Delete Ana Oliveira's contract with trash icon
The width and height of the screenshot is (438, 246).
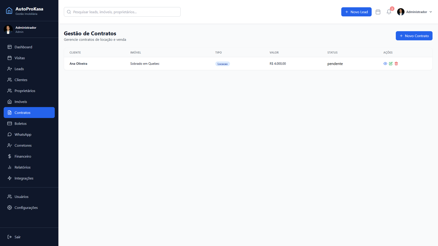click(x=396, y=64)
